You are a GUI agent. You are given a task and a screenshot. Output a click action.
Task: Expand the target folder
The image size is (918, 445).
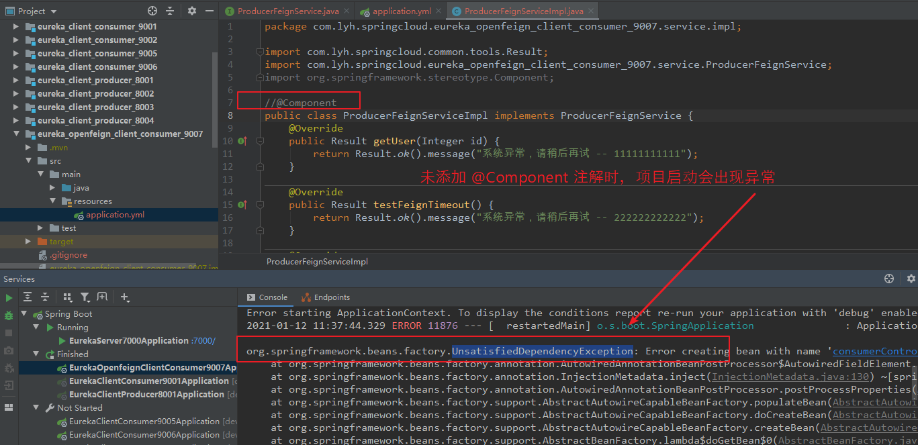pos(29,242)
